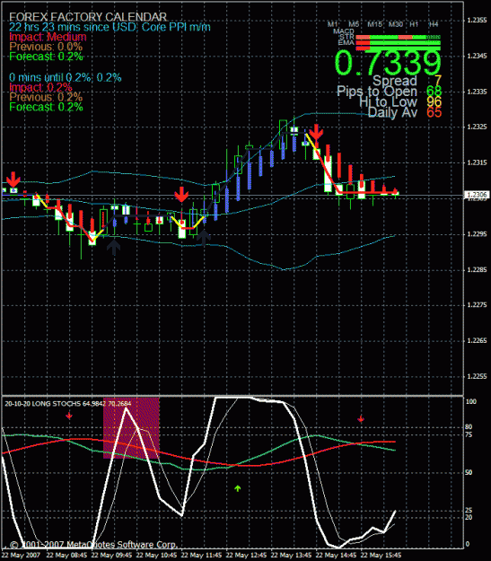The image size is (491, 561).
Task: Click the '22 May 2007' date label
Action: click(x=22, y=556)
